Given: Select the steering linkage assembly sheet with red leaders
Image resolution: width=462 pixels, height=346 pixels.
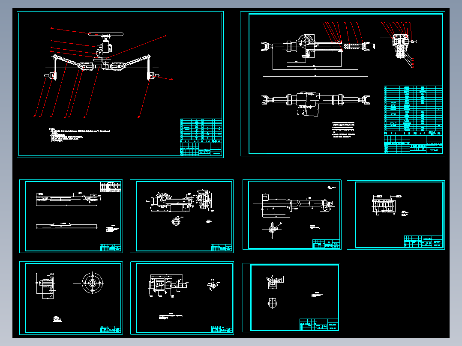Looking at the screenshot, I should (120, 84).
